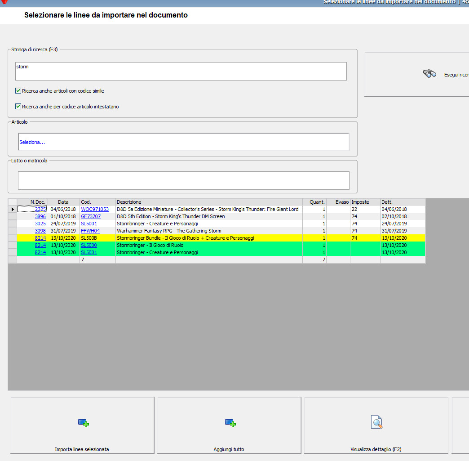Image resolution: width=469 pixels, height=461 pixels.
Task: Click the Aggiungi tutto plus icon
Action: [x=230, y=423]
